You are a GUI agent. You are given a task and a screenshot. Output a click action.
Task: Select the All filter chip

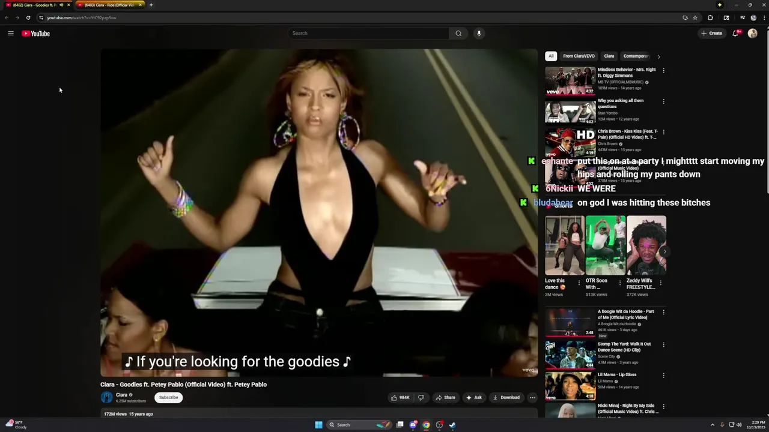pos(551,56)
